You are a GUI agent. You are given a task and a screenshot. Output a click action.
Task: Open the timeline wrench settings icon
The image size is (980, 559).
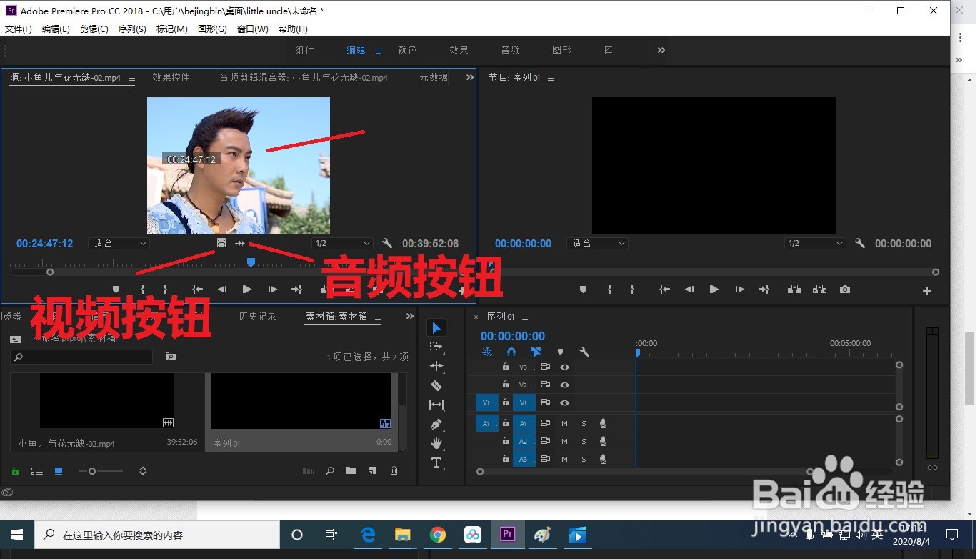coord(584,351)
